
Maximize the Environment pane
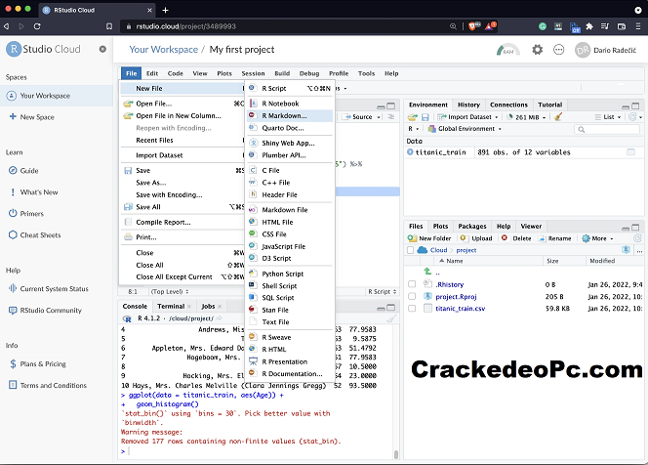(635, 106)
